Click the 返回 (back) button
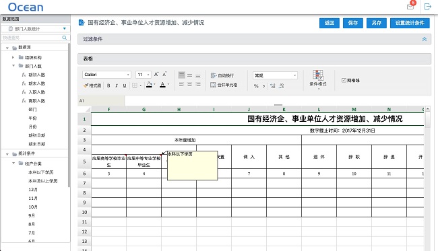The height and width of the screenshot is (251, 438). [330, 23]
